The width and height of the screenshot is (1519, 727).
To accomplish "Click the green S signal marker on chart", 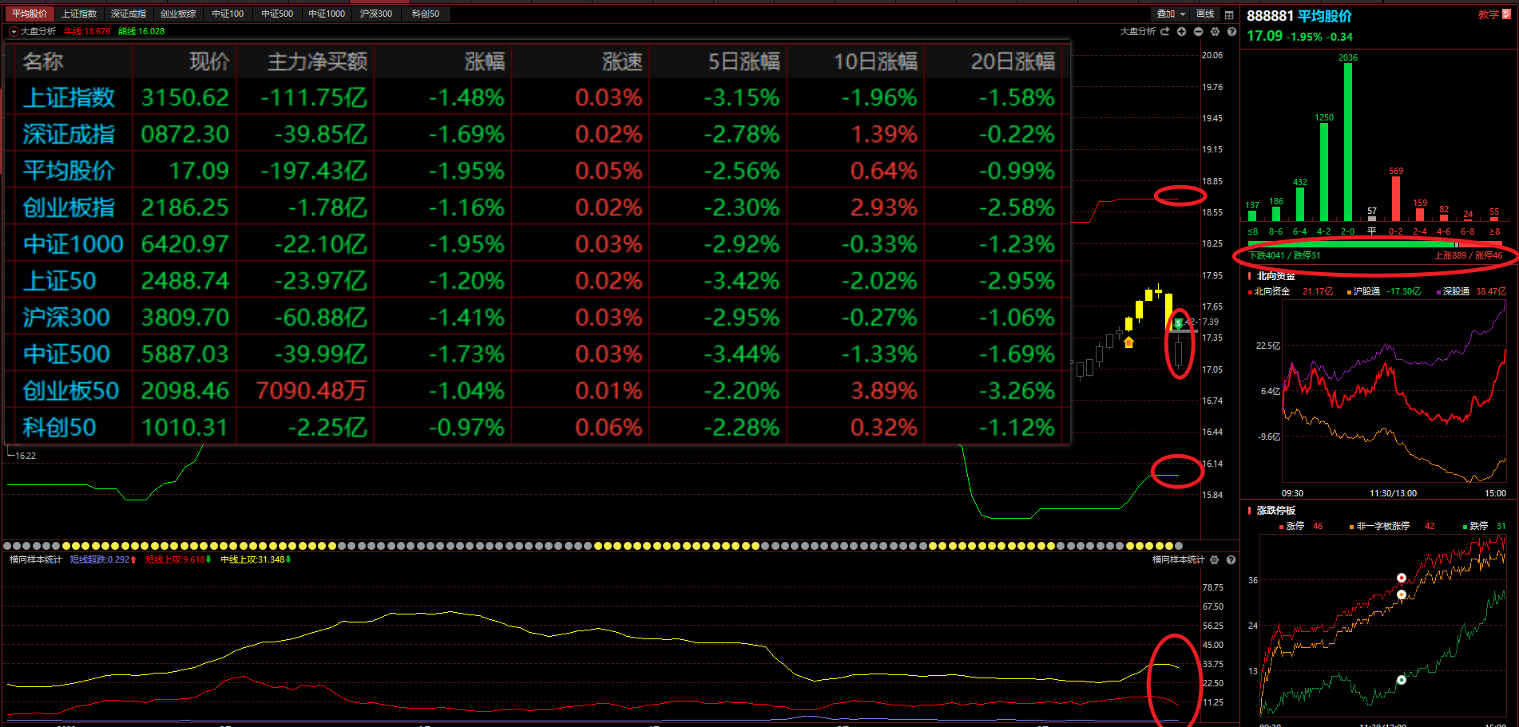I will coord(1178,323).
